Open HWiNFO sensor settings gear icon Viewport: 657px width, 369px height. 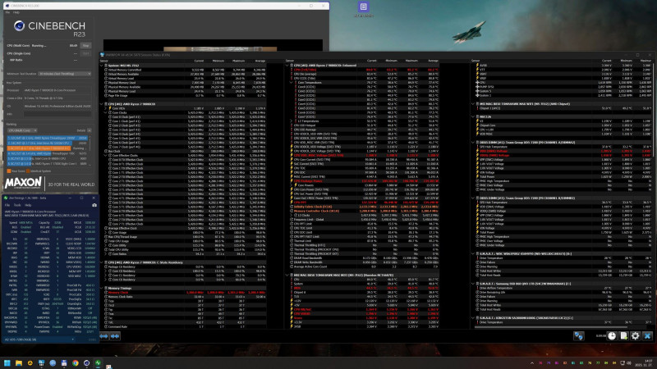click(635, 335)
